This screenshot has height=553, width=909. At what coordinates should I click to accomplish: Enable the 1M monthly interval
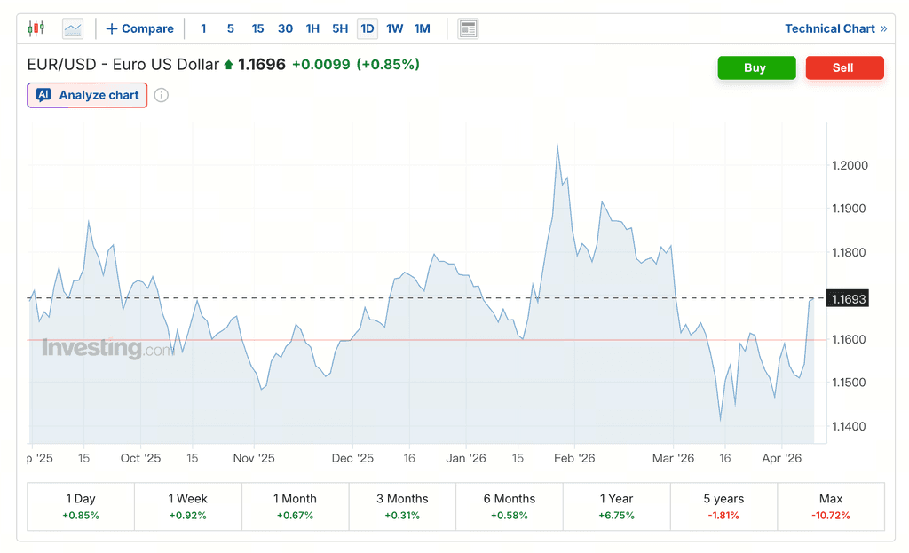tap(422, 28)
